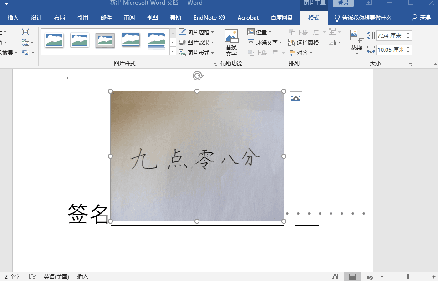Viewport: 438px width, 281px height.
Task: Select the fourth picture style thumbnail
Action: click(131, 40)
